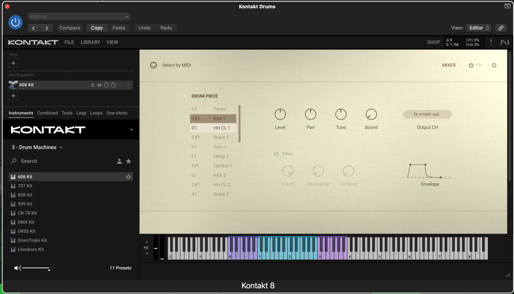This screenshot has width=514, height=294.
Task: Enable the Filter power switch
Action: coord(277,154)
